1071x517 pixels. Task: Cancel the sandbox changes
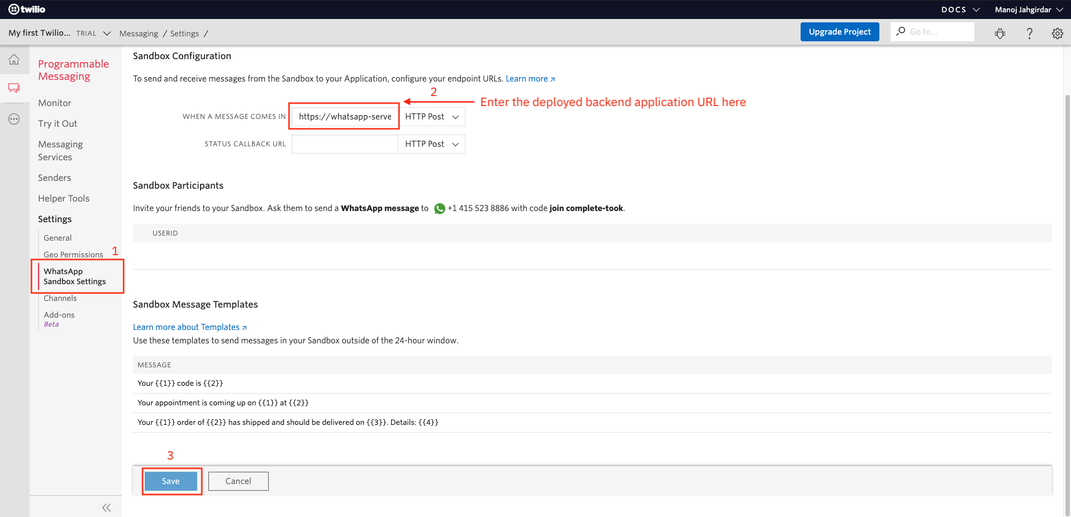(x=238, y=481)
